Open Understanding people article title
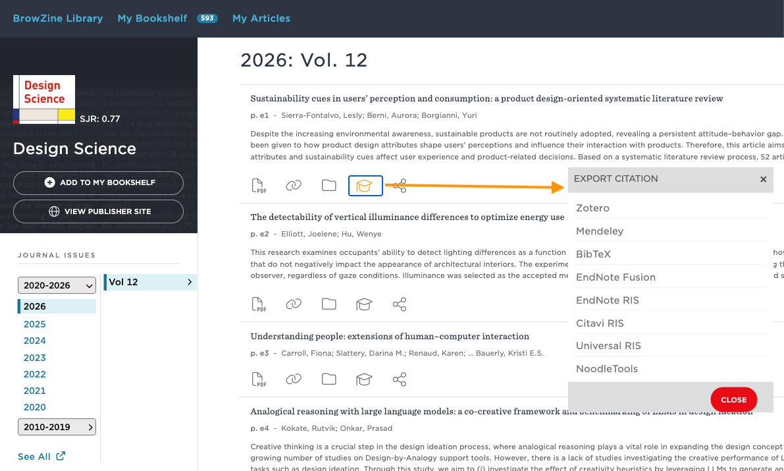784x471 pixels. click(x=390, y=337)
